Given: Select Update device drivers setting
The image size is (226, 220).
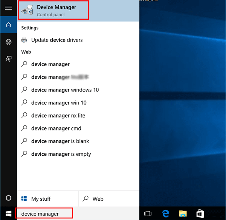Looking at the screenshot, I should pyautogui.click(x=56, y=40).
